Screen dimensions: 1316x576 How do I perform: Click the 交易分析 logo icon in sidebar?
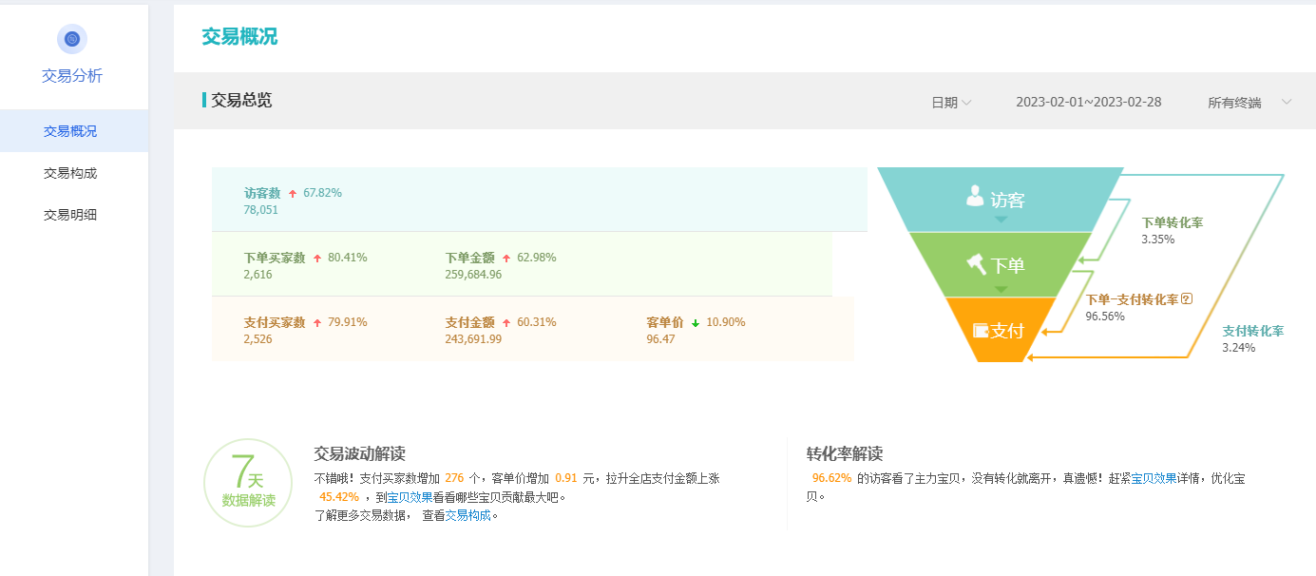72,39
